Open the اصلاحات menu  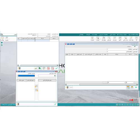point(94,35)
